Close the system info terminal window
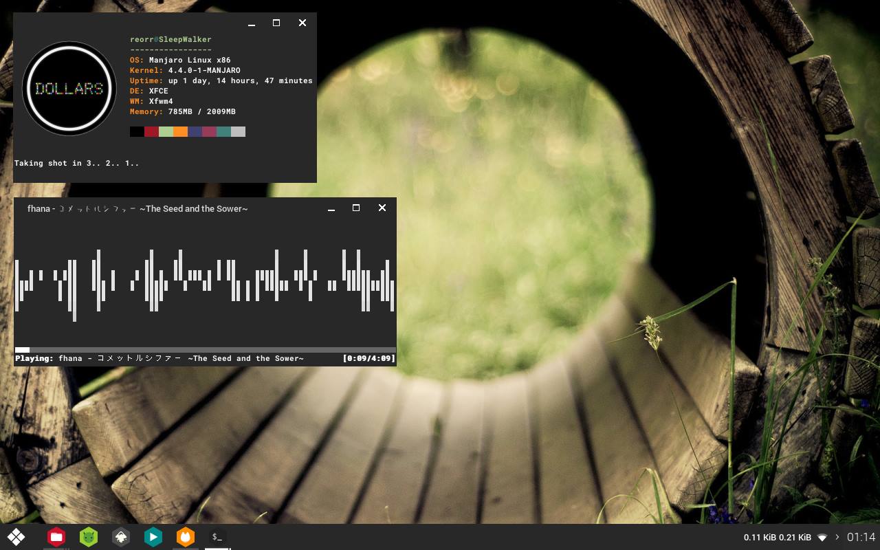The width and height of the screenshot is (880, 550). (x=302, y=23)
